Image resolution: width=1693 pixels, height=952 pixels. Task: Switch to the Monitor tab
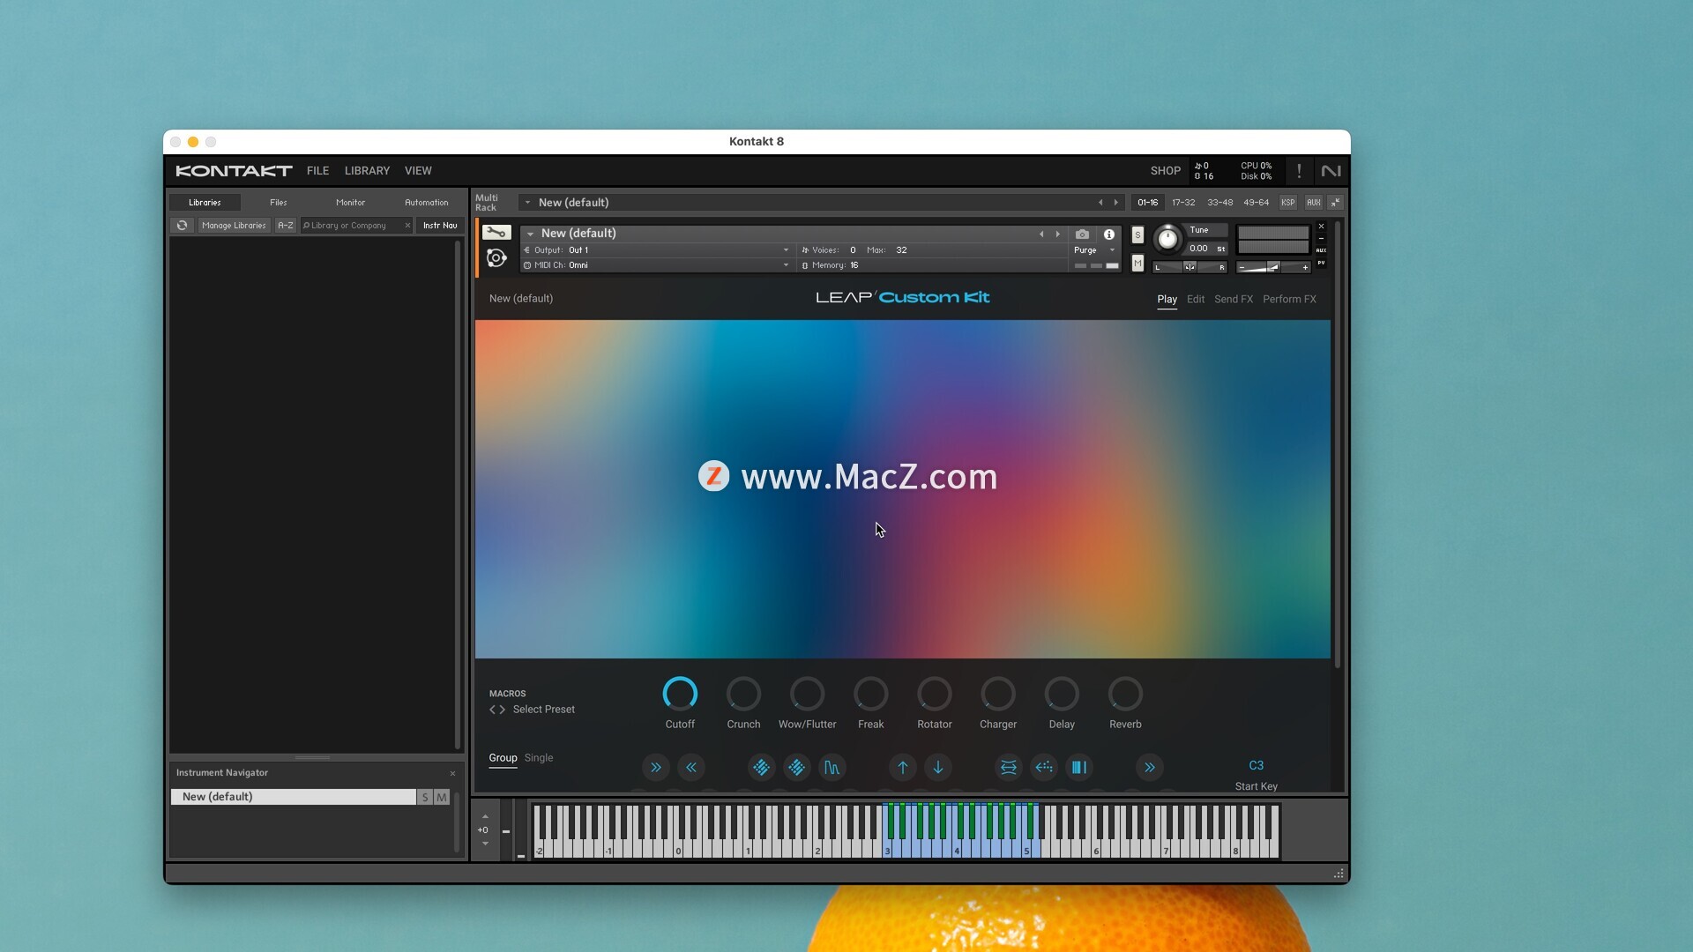pyautogui.click(x=350, y=203)
